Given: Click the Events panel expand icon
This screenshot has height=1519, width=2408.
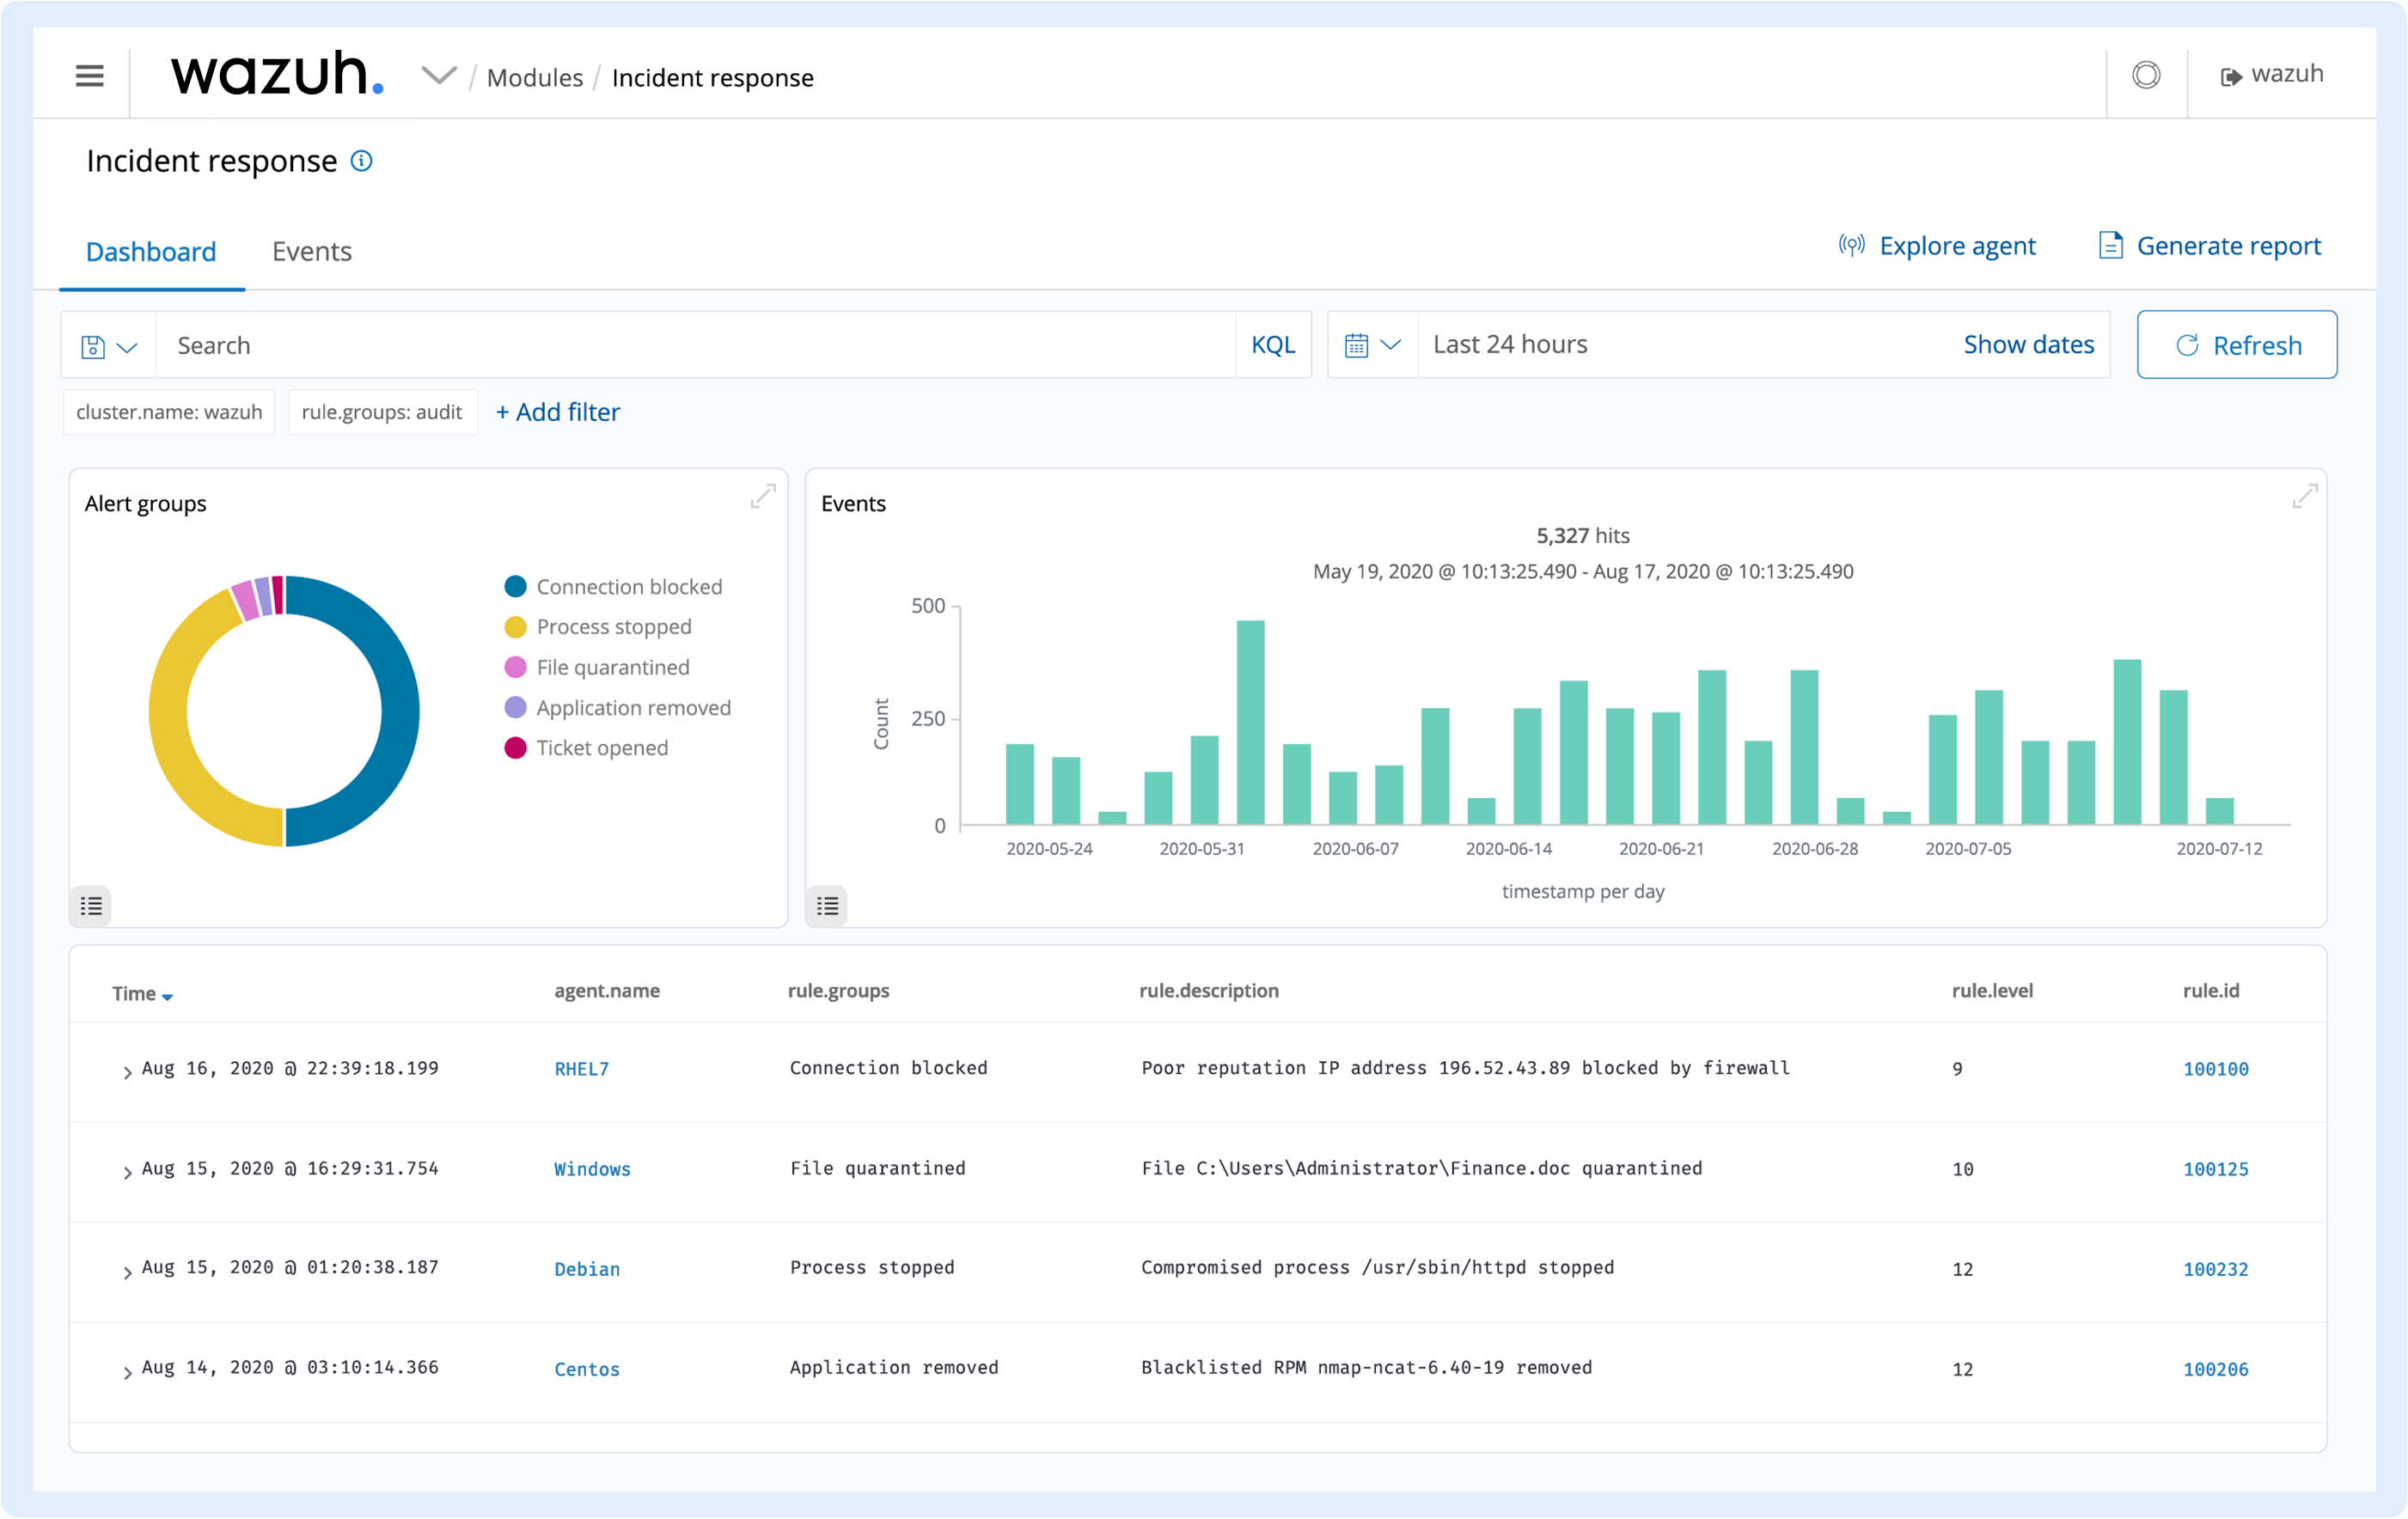Looking at the screenshot, I should [2305, 495].
